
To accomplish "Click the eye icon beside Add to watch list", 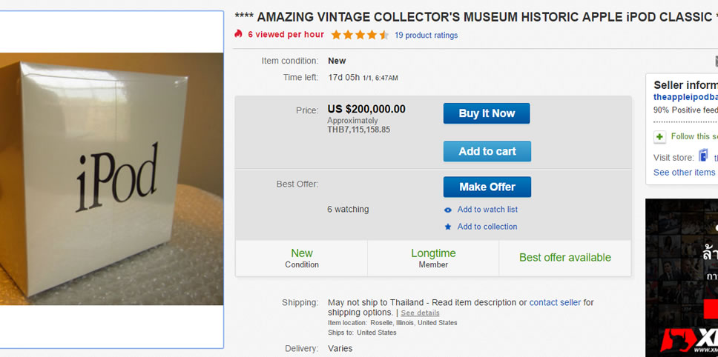I will (x=448, y=210).
